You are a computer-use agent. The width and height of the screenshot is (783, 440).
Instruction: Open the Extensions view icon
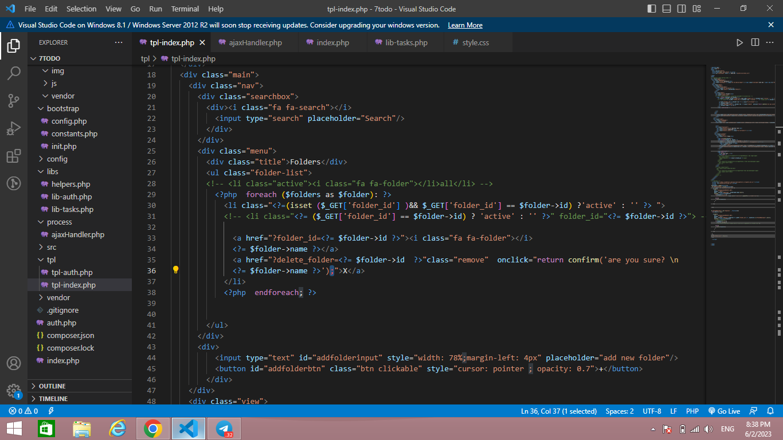(x=14, y=156)
